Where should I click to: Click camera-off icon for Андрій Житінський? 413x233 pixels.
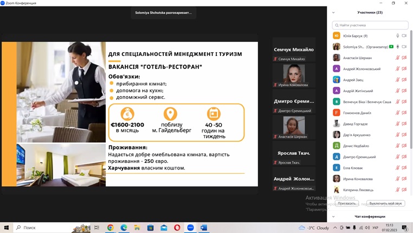click(404, 91)
